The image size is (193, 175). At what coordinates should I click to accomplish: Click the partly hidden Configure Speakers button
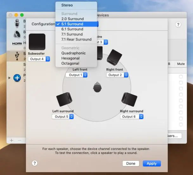(175, 136)
